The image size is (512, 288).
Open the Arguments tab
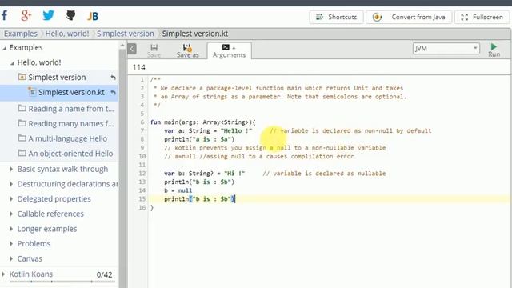coord(229,51)
